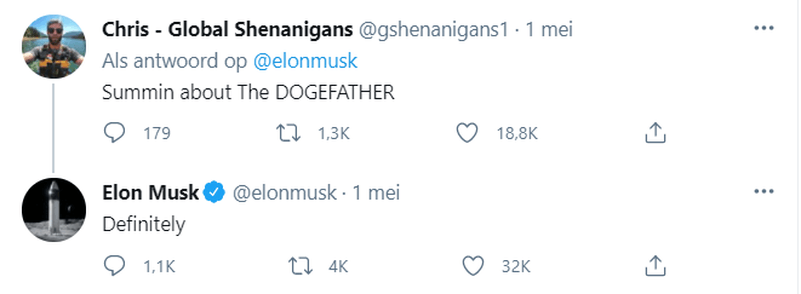This screenshot has width=801, height=294.
Task: Open the @gshenanigans1 handle
Action: tap(433, 30)
